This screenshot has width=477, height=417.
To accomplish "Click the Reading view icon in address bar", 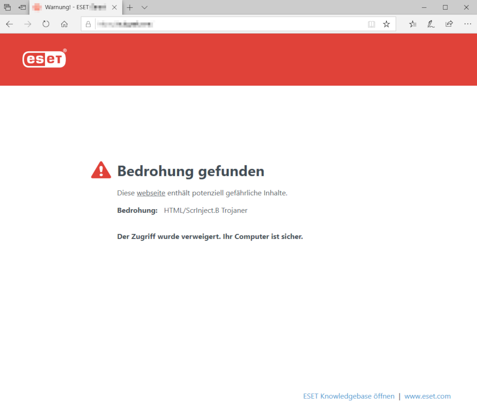I will tap(372, 24).
